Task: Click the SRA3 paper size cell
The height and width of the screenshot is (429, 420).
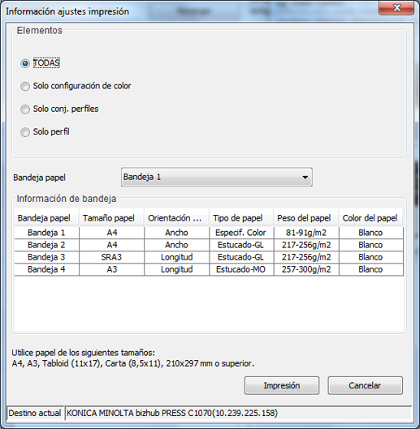Action: click(111, 257)
